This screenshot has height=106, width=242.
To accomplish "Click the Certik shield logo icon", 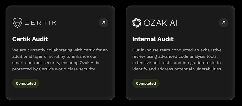I will point(17,23).
